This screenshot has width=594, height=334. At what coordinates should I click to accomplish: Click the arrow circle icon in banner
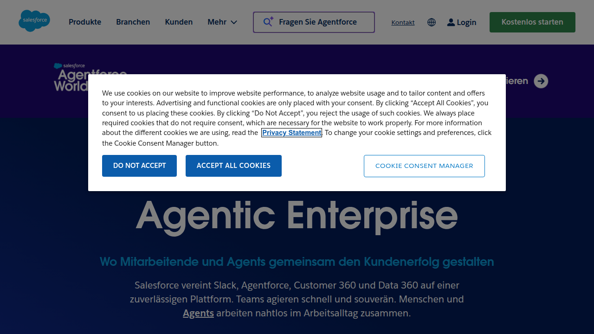541,81
